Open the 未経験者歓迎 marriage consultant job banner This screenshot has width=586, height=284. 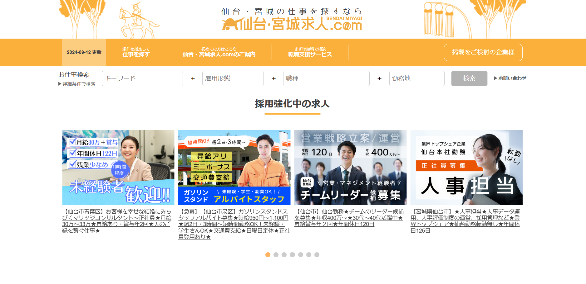pyautogui.click(x=118, y=167)
